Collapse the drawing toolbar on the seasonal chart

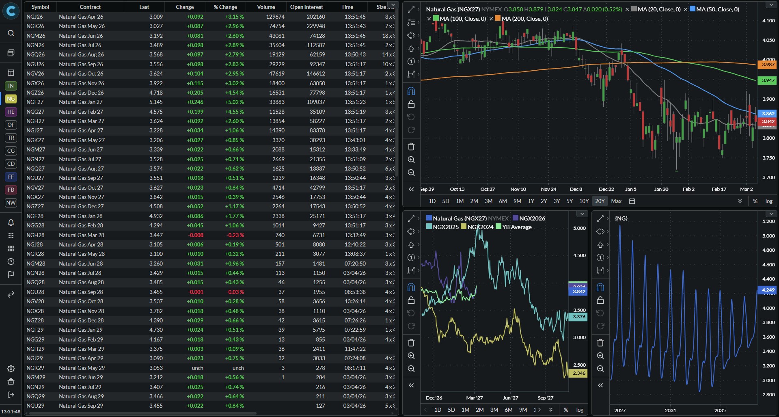[x=411, y=385]
